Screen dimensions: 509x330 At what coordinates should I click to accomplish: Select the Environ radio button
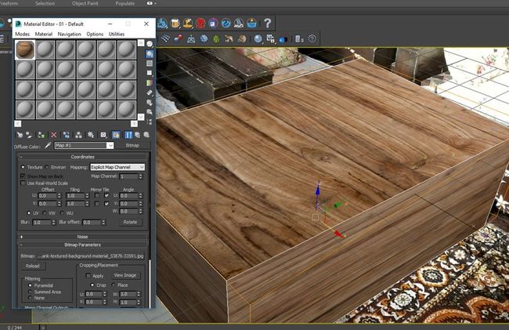[x=47, y=167]
